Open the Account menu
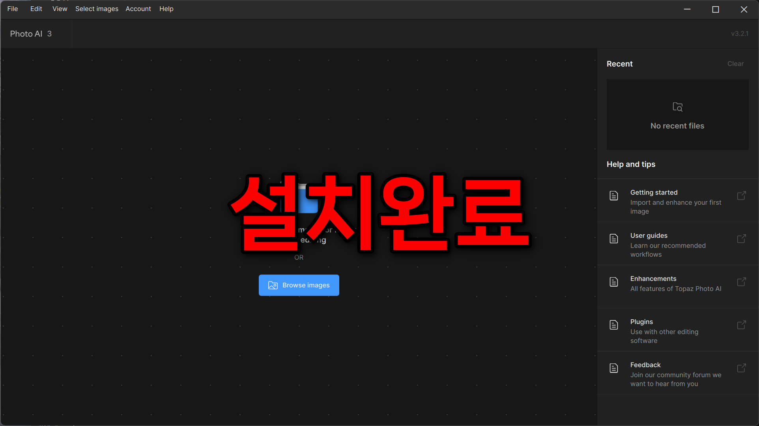Image resolution: width=759 pixels, height=426 pixels. click(138, 9)
